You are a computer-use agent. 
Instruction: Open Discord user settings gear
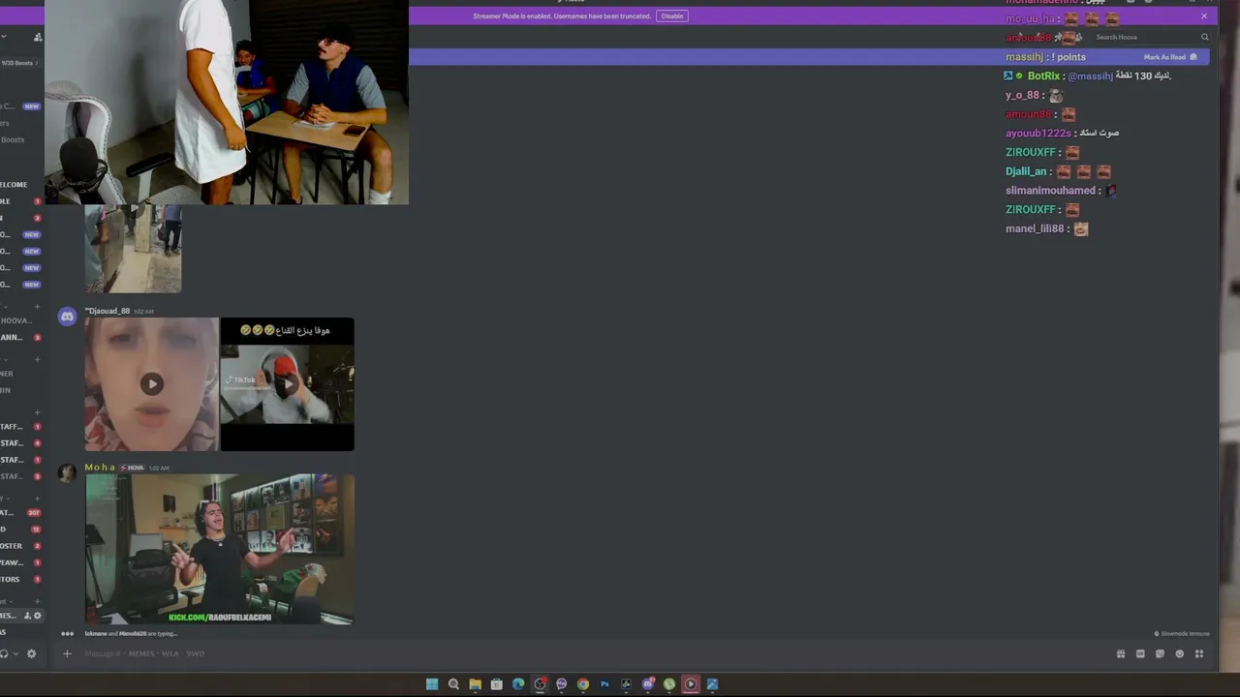[x=31, y=653]
